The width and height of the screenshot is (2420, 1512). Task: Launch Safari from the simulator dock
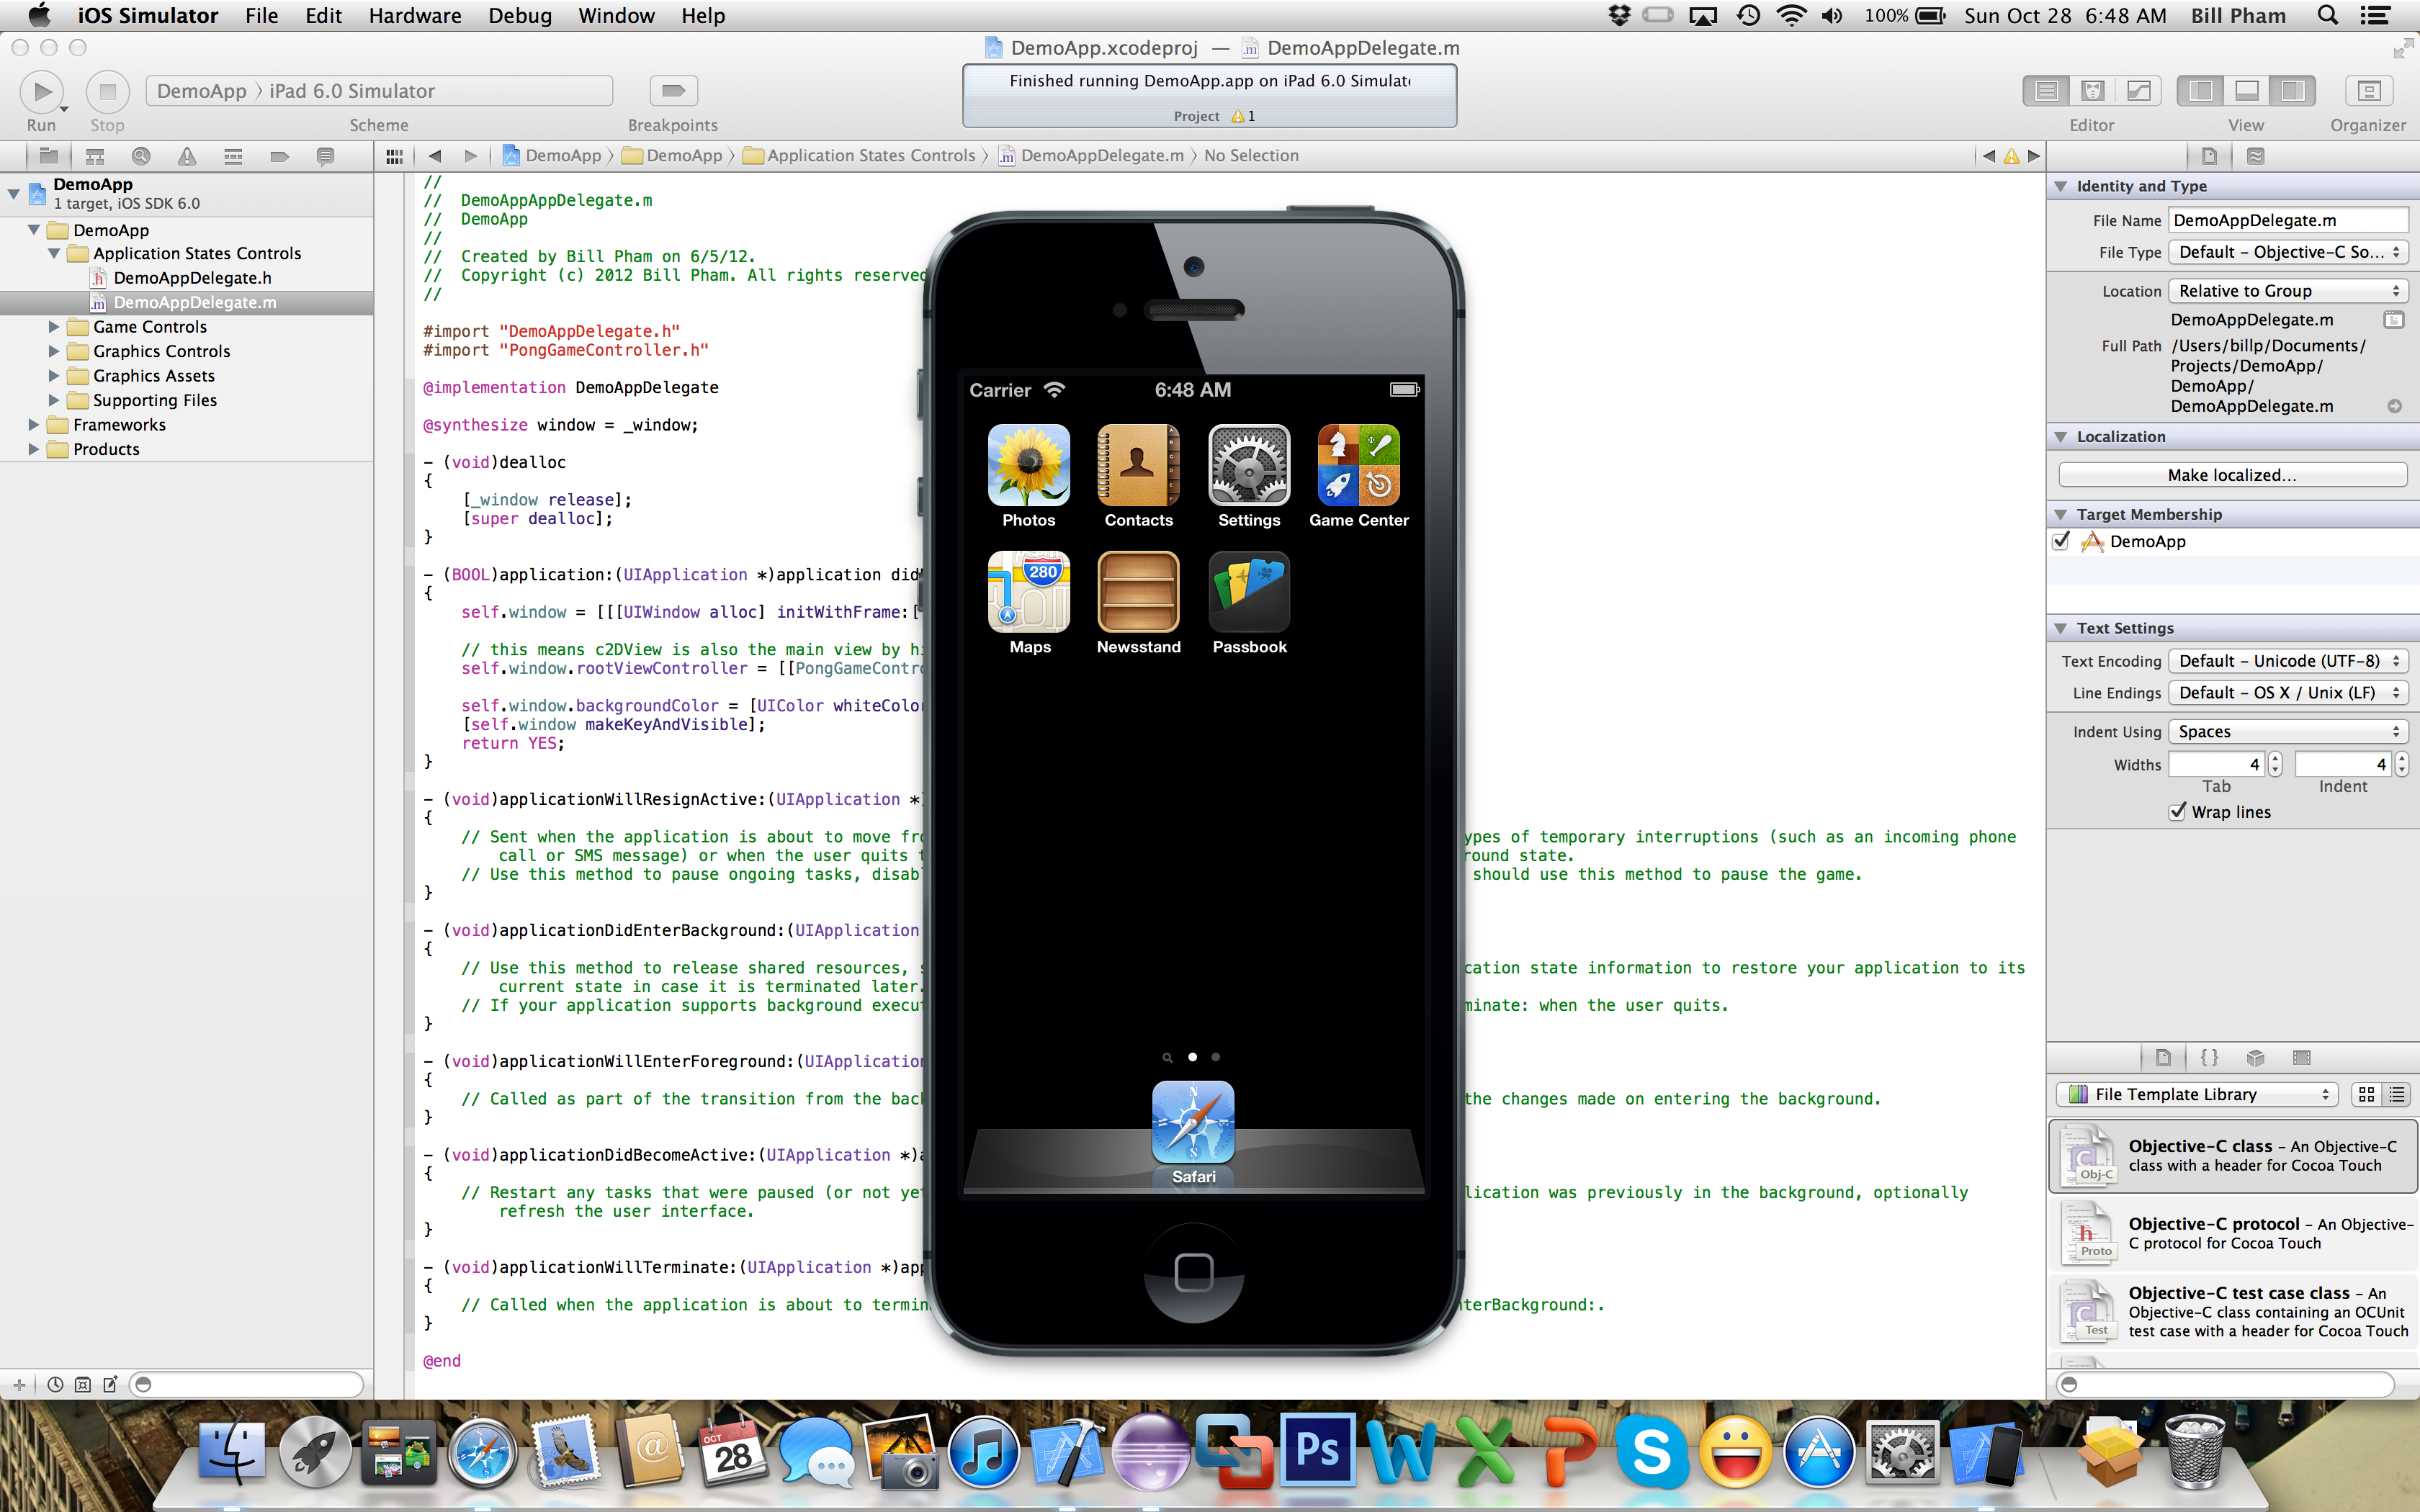point(1193,1122)
